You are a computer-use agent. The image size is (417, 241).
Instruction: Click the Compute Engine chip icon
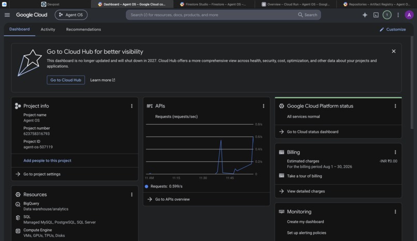click(18, 231)
